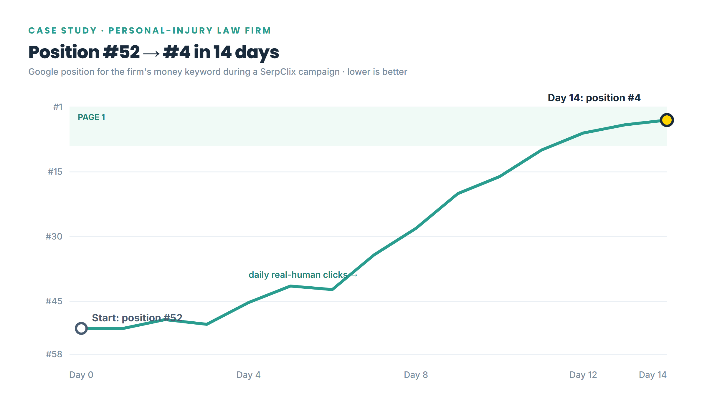The image size is (707, 412).
Task: Click the 'Position #52 → #4 in 14 days' title
Action: click(x=153, y=52)
